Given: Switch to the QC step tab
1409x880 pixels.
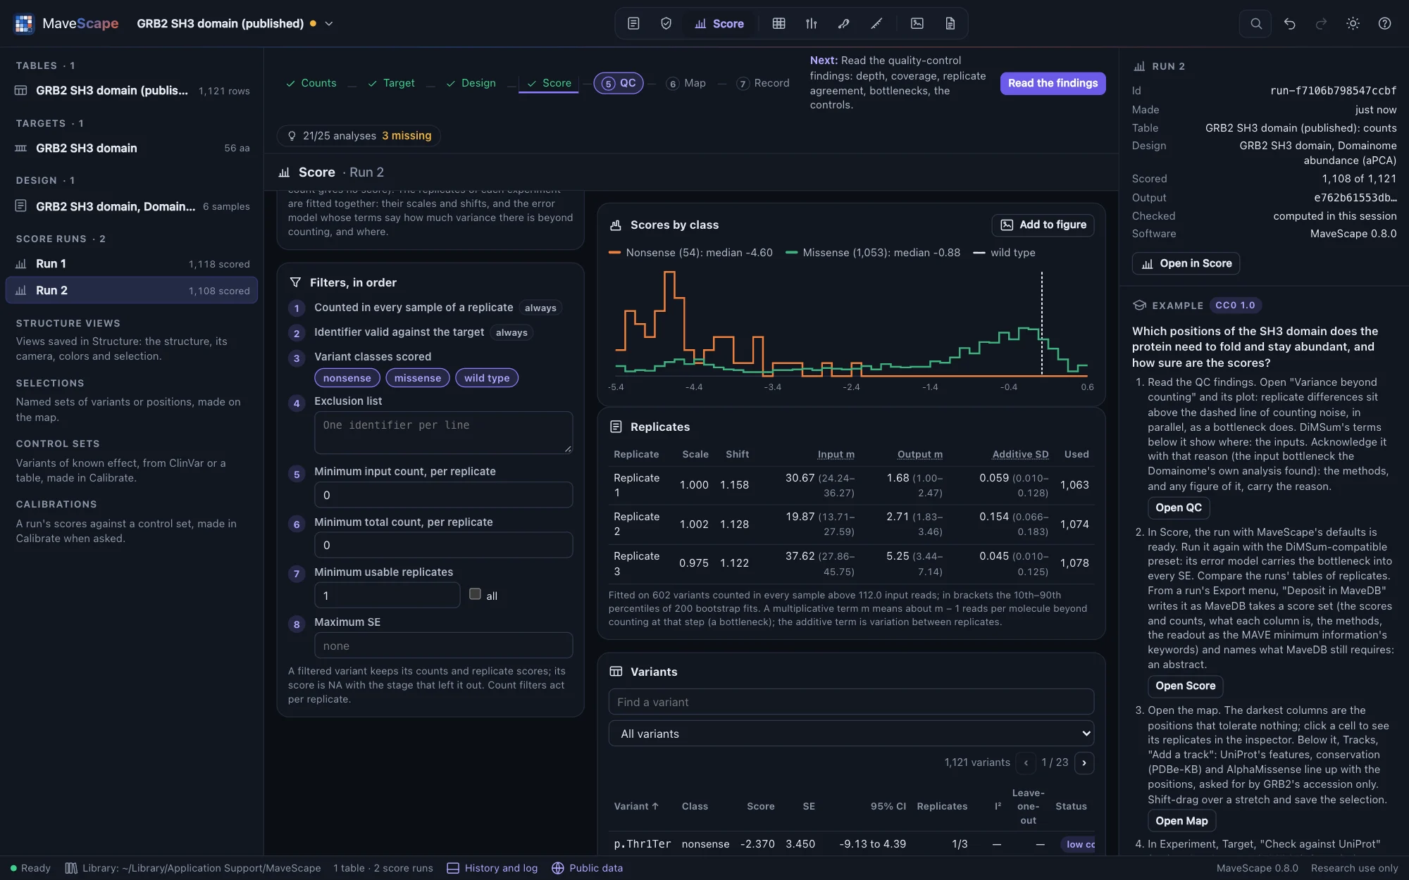Looking at the screenshot, I should click(619, 83).
